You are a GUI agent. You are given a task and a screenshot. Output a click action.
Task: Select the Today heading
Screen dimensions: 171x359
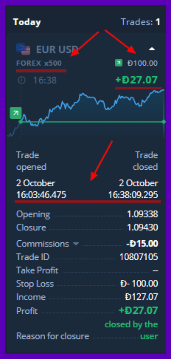(x=27, y=22)
